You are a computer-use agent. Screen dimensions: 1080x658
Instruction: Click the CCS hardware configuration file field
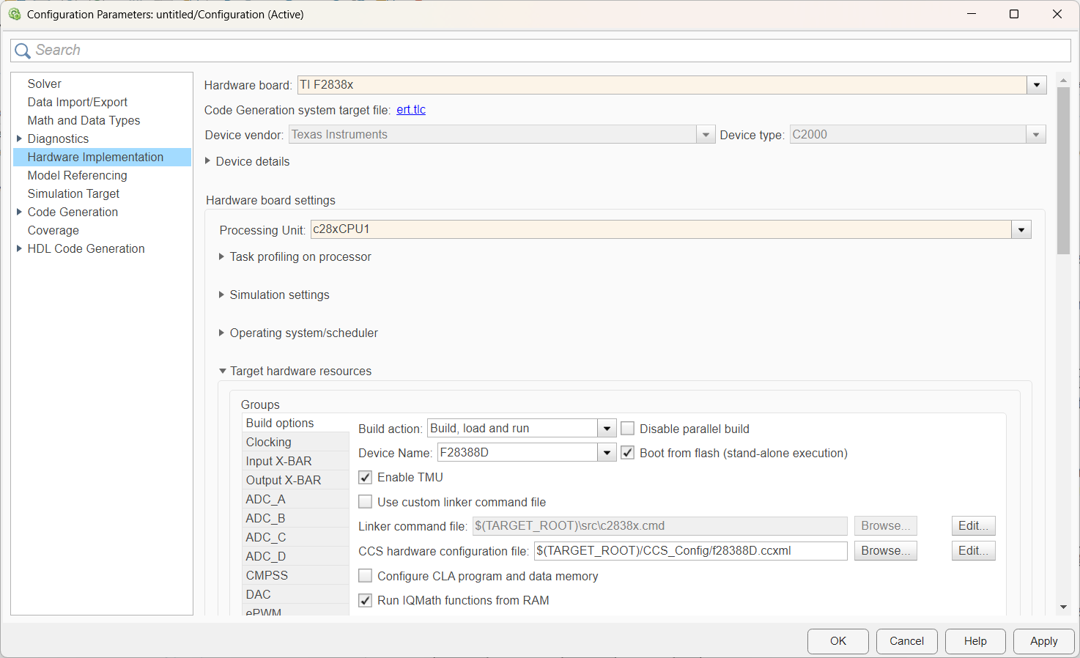pyautogui.click(x=690, y=551)
